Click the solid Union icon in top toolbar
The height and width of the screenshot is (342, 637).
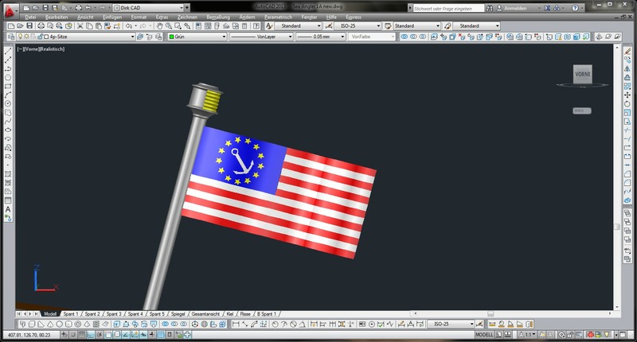404,37
